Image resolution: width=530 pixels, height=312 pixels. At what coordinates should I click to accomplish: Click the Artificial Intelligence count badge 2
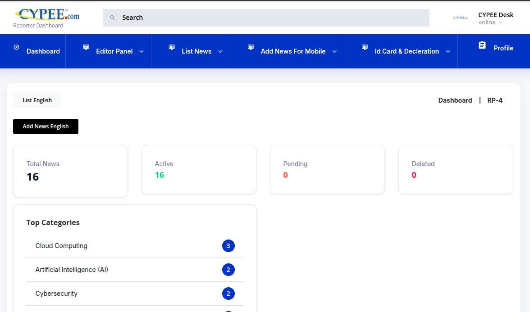pos(228,270)
